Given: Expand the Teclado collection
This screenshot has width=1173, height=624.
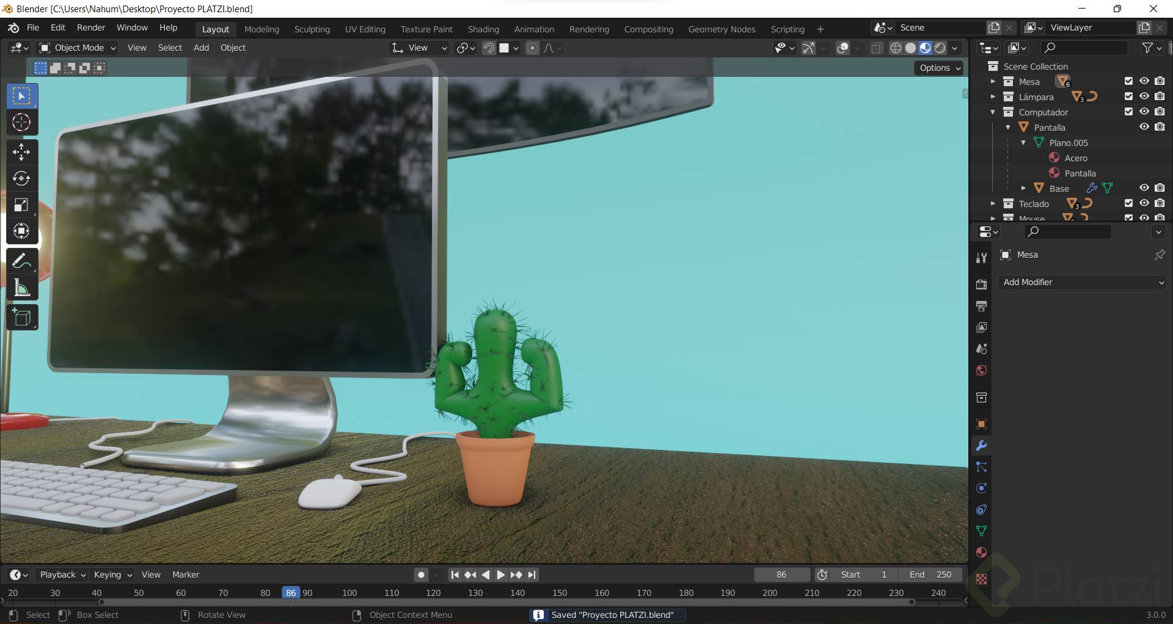Looking at the screenshot, I should (993, 204).
